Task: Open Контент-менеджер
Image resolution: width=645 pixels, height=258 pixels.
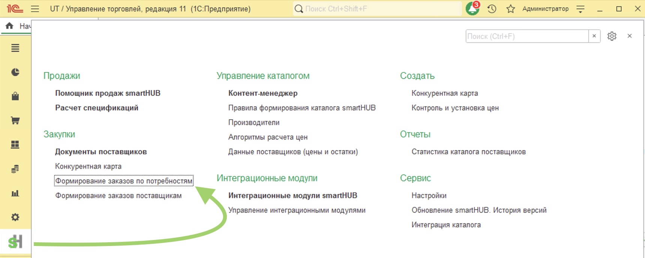Action: (263, 93)
